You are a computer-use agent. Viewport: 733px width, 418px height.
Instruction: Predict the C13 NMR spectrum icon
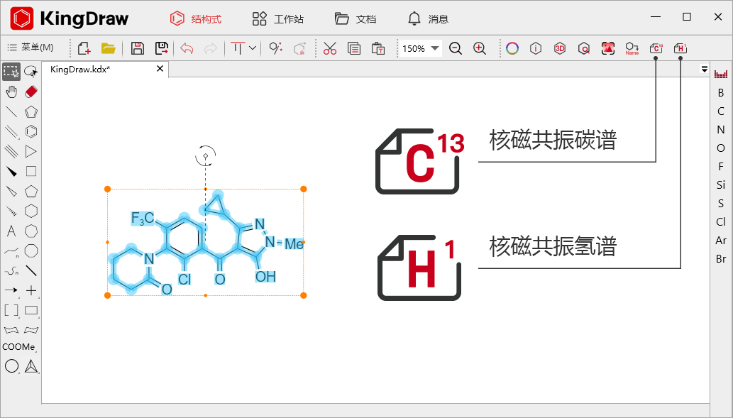point(656,48)
